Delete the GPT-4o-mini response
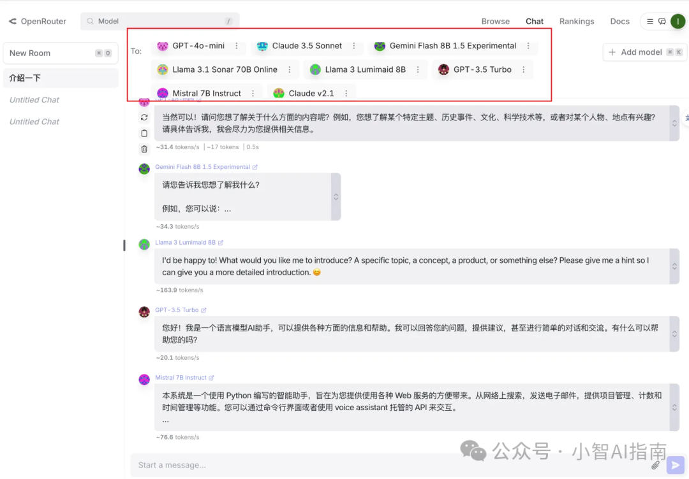 pyautogui.click(x=144, y=149)
